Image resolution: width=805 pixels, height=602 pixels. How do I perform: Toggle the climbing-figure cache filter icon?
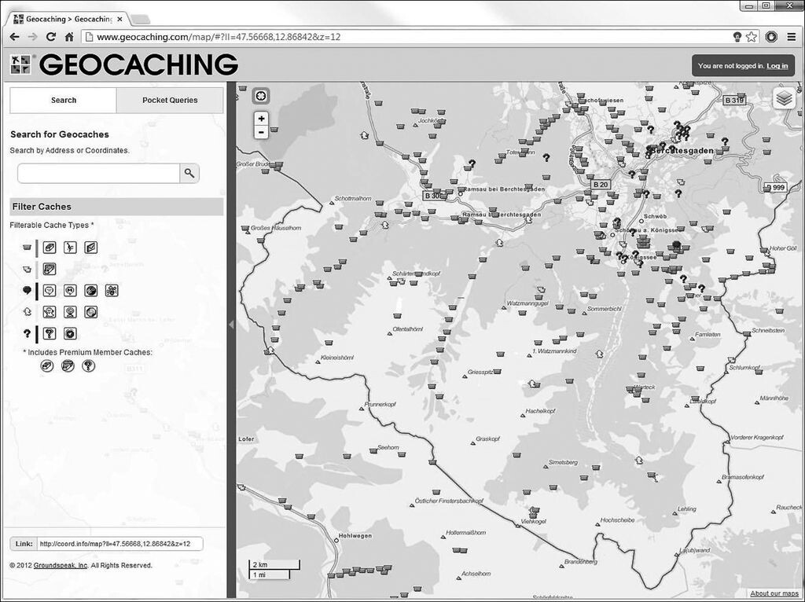click(70, 248)
